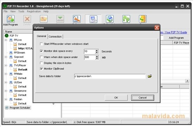The image size is (193, 127).
Task: Collapse the PPMate tree node
Action: pos(6,74)
